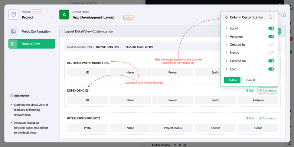Open the Details View tab
Image resolution: width=294 pixels, height=147 pixels.
coord(32,44)
